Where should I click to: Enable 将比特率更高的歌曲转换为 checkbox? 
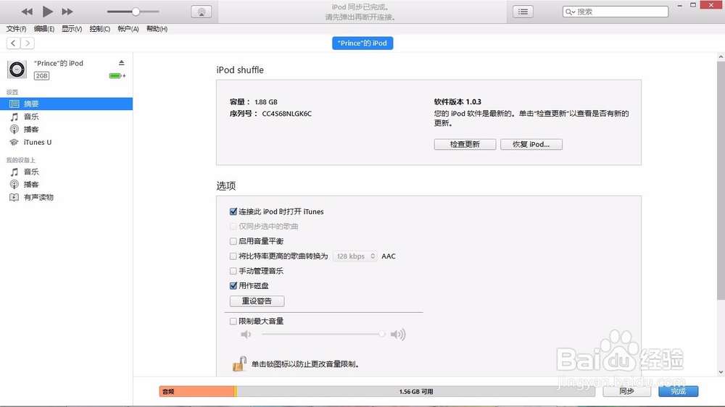[233, 256]
